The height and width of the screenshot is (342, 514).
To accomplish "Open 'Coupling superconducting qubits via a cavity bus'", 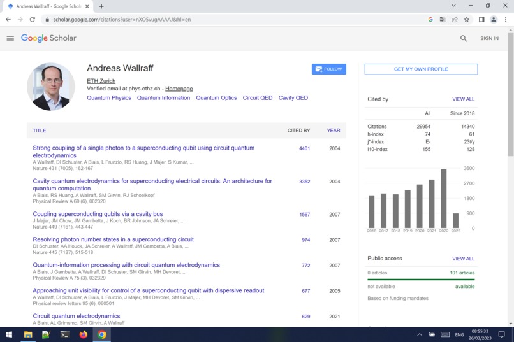I will 98,214.
